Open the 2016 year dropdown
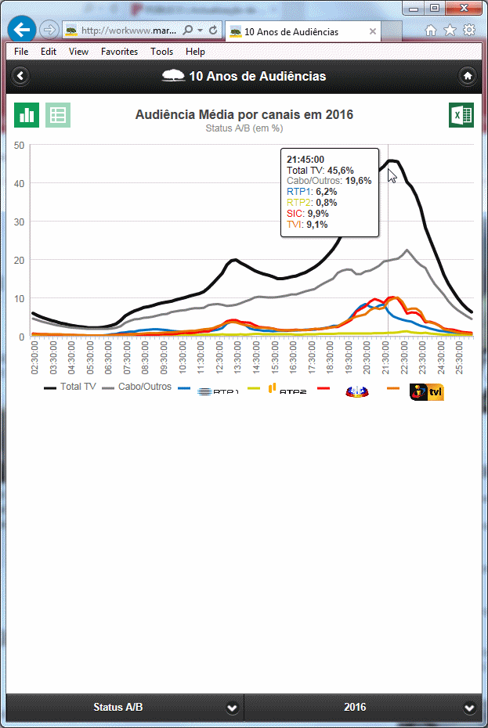Viewport: 488px width, 728px height. click(363, 707)
